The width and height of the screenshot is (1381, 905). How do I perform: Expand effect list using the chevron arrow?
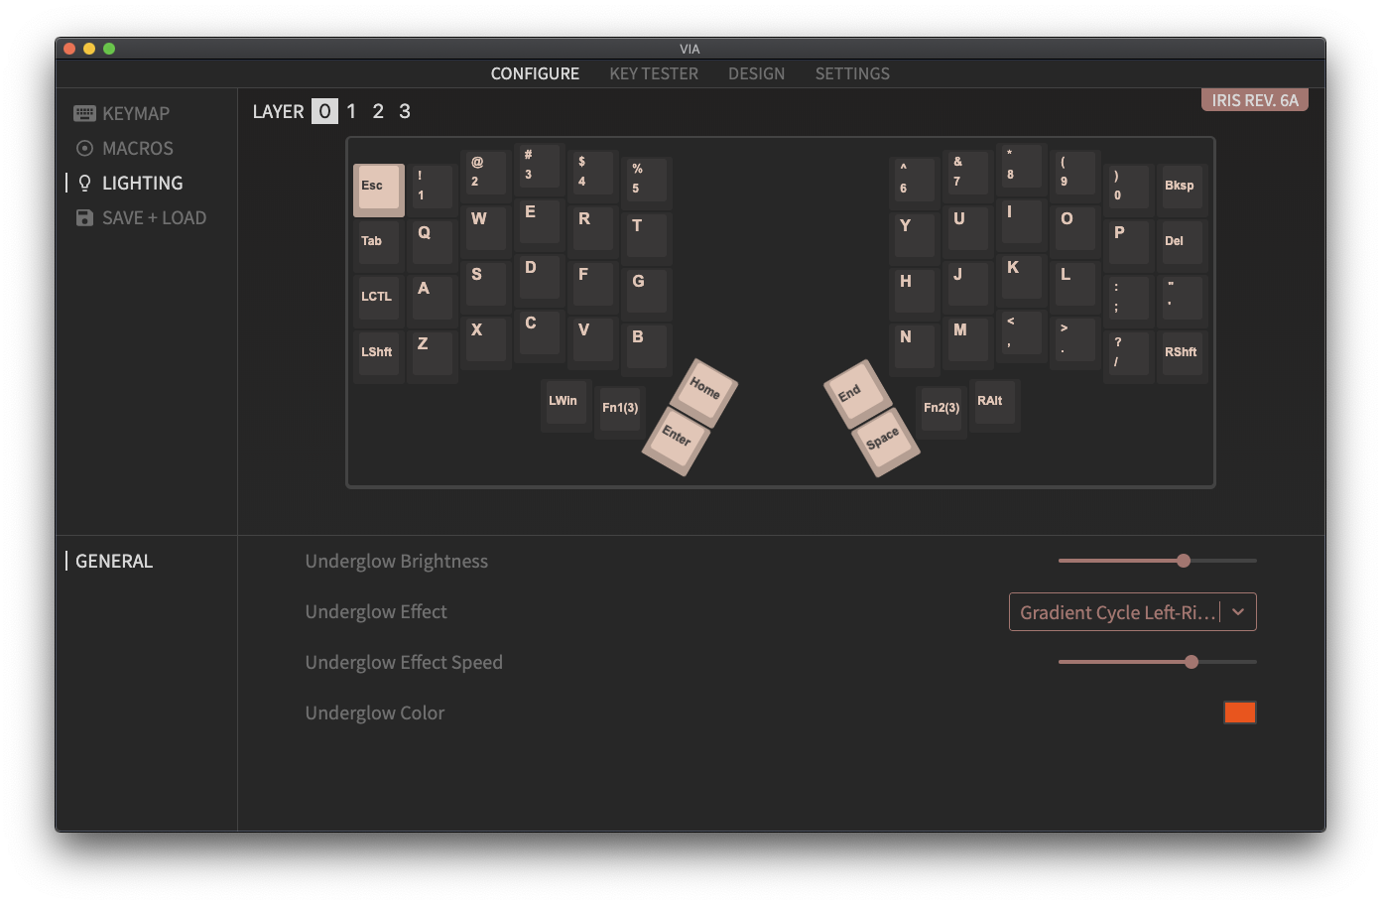[1238, 612]
